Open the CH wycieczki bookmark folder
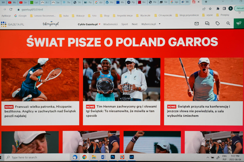 click(x=163, y=15)
